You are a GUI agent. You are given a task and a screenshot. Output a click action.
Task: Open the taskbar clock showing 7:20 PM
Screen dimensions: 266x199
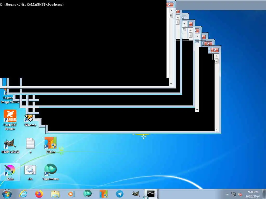pos(253,194)
